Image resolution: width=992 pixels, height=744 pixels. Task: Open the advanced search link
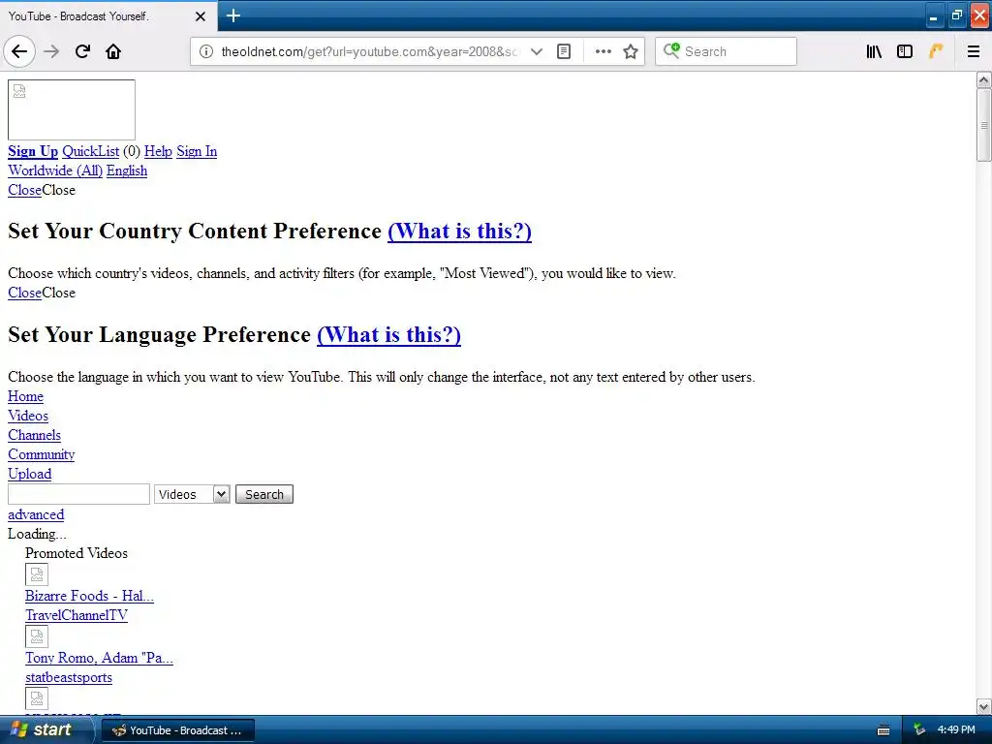tap(36, 514)
